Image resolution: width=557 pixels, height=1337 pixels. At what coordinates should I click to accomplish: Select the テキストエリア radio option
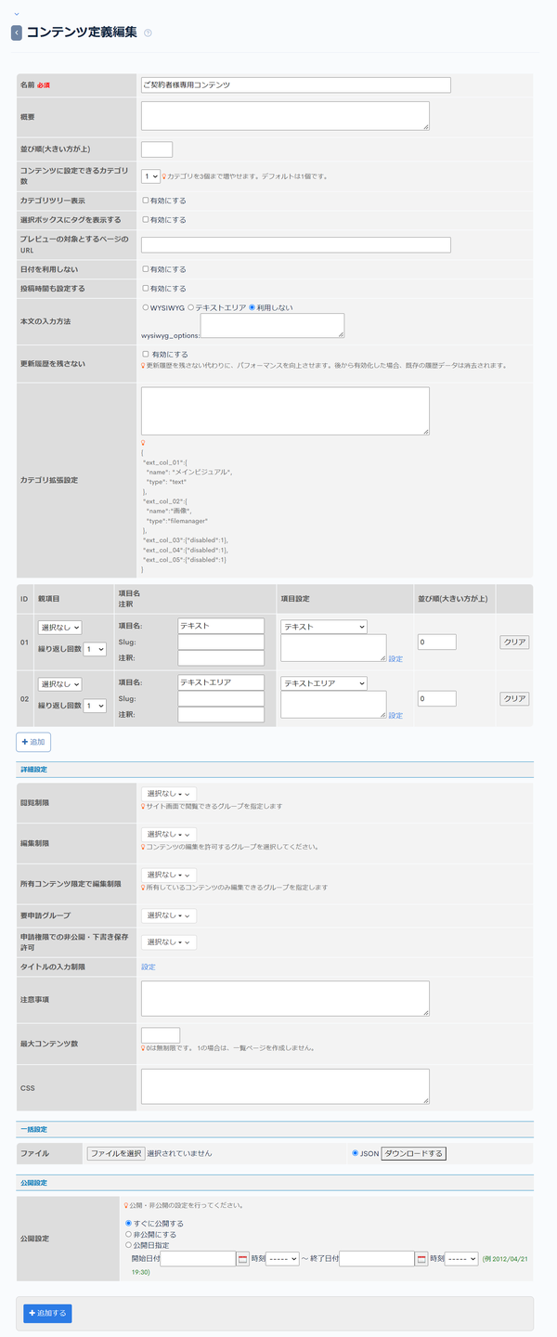[191, 306]
